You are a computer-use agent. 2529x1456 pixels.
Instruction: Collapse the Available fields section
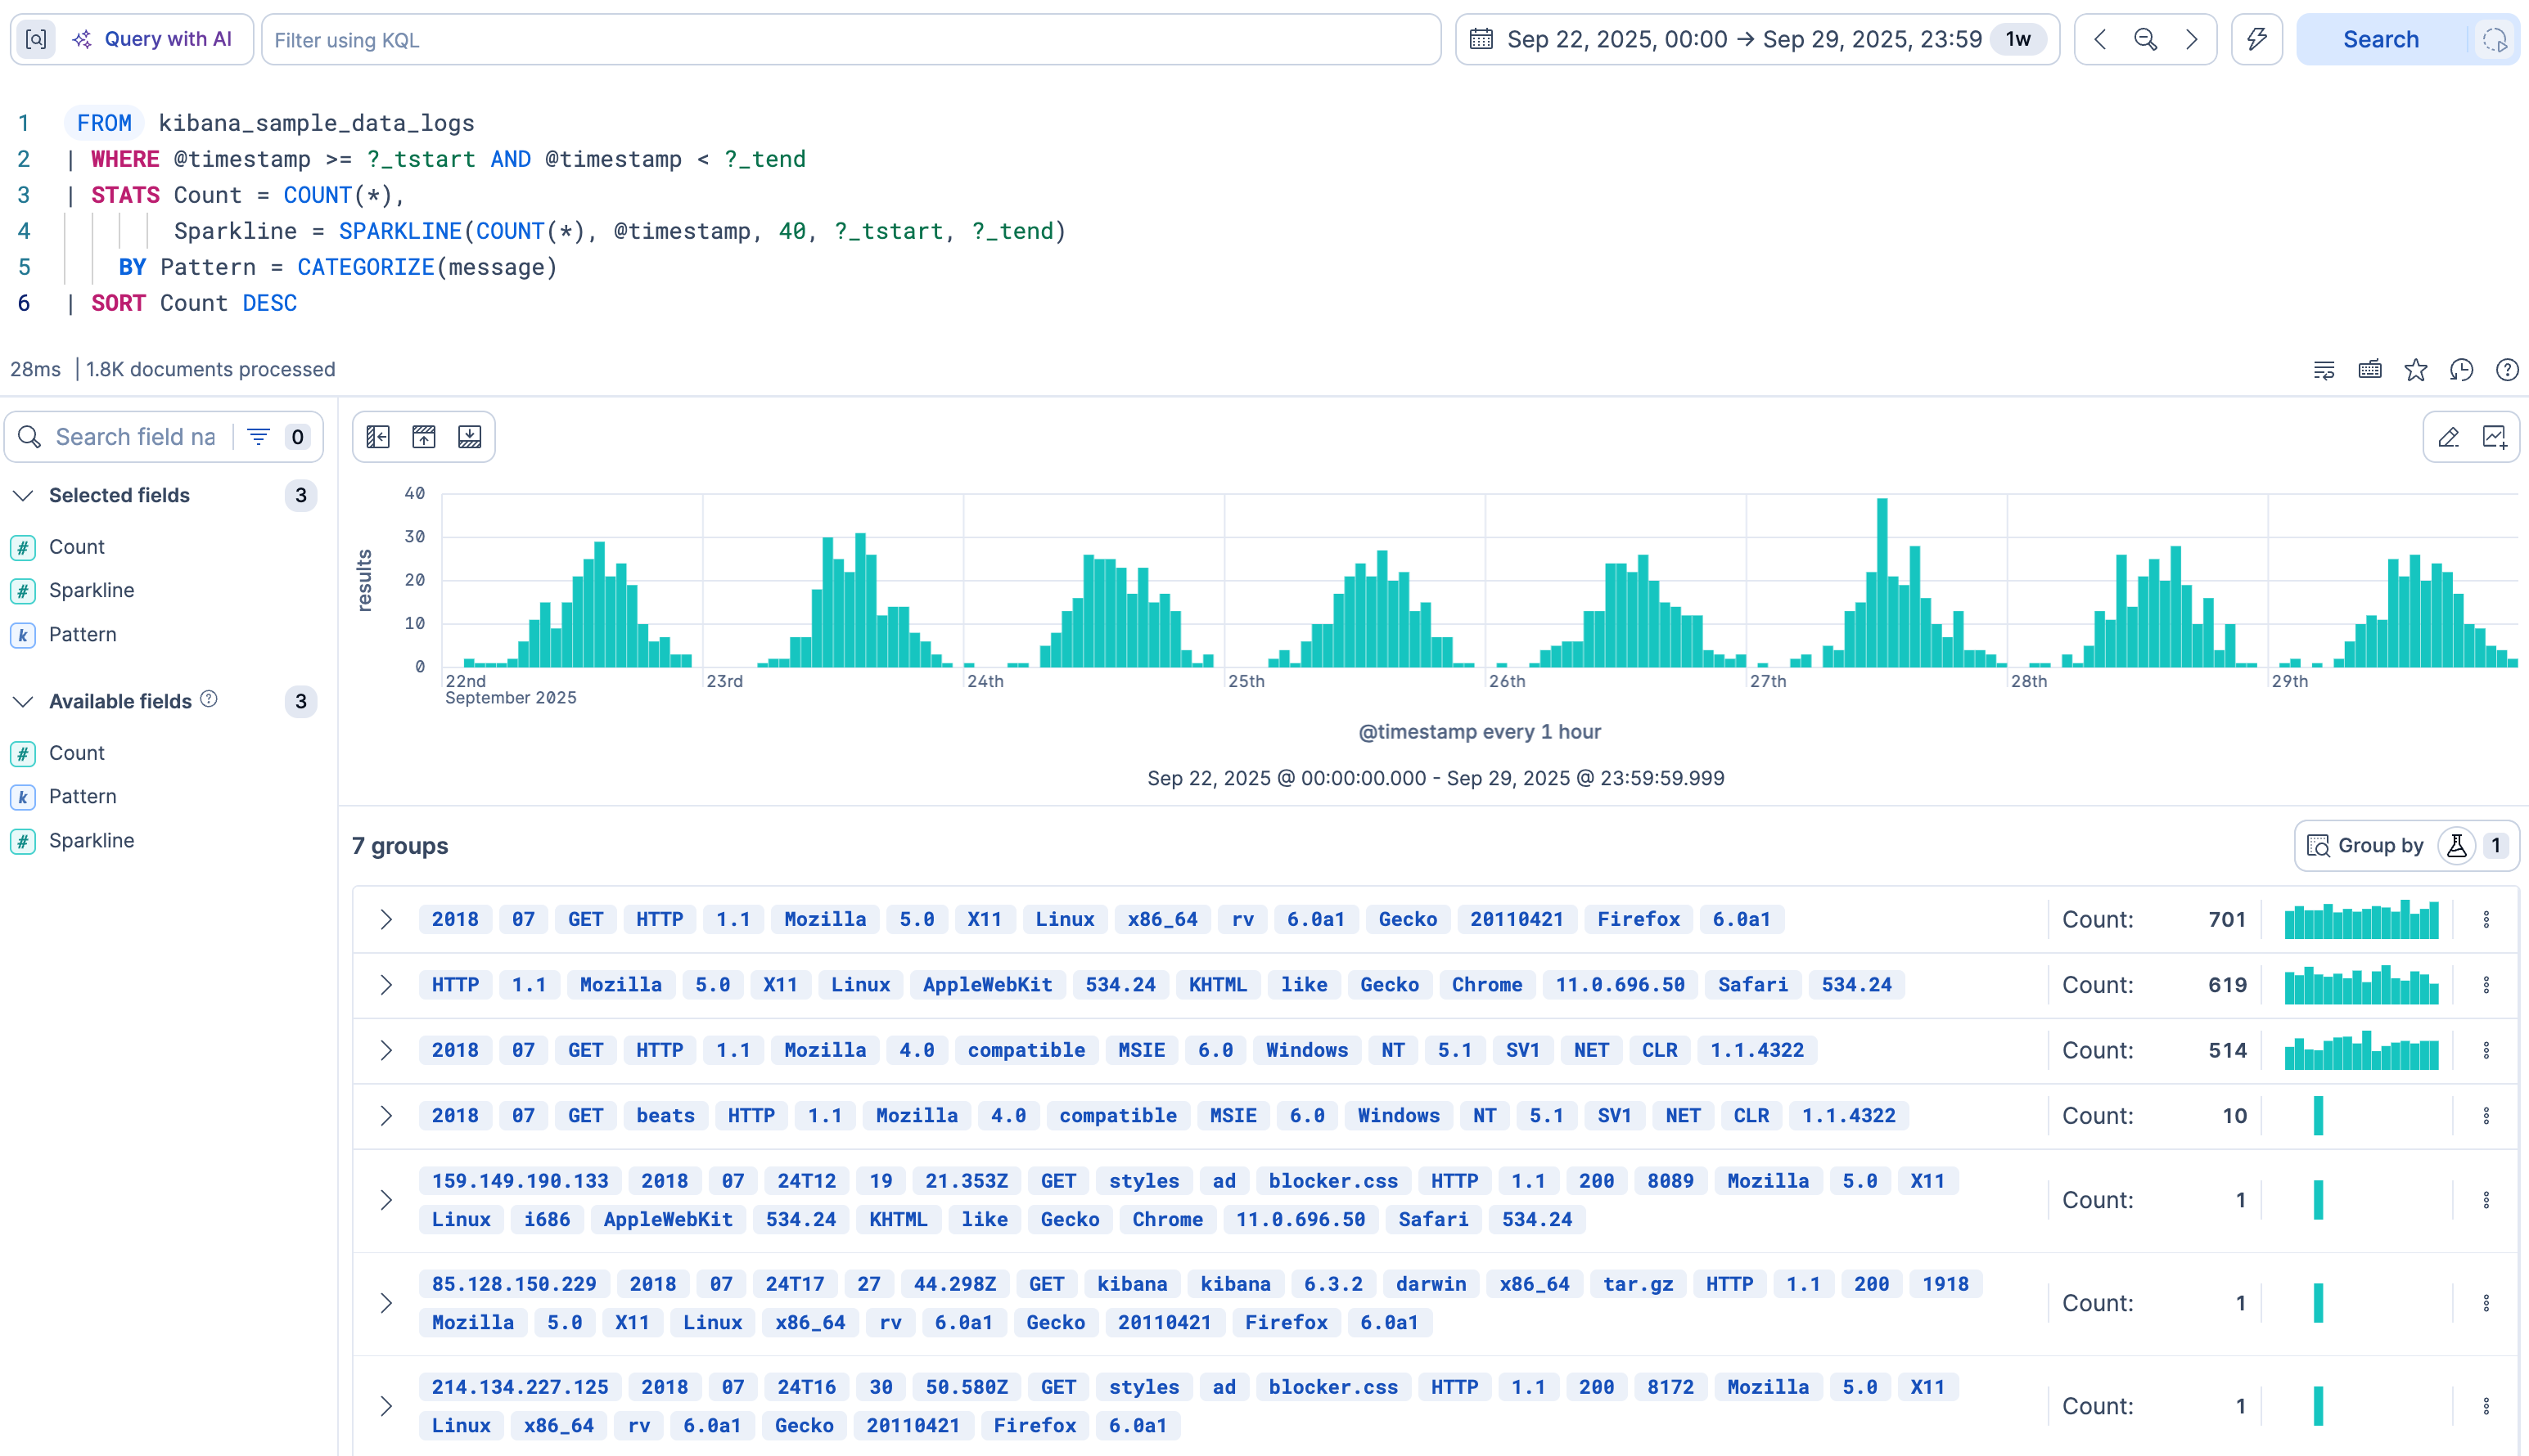click(x=23, y=702)
